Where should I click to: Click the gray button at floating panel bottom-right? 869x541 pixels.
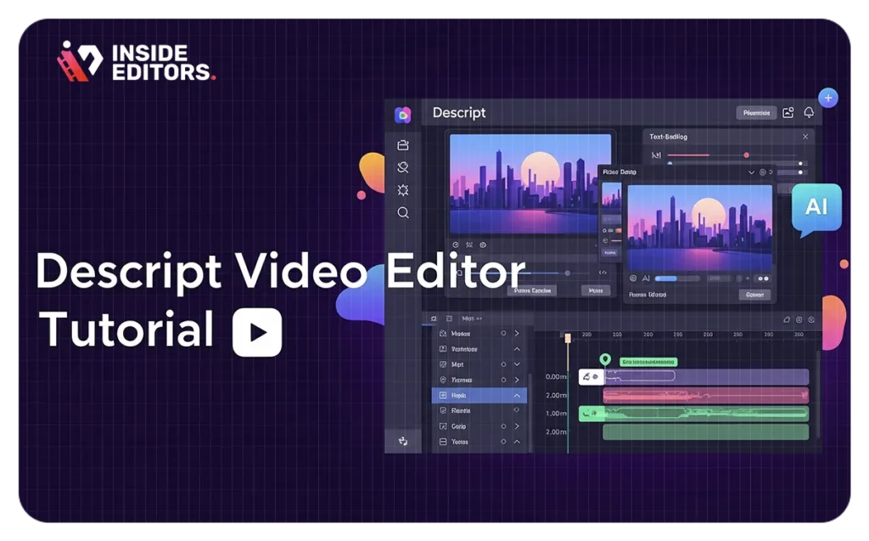point(754,295)
